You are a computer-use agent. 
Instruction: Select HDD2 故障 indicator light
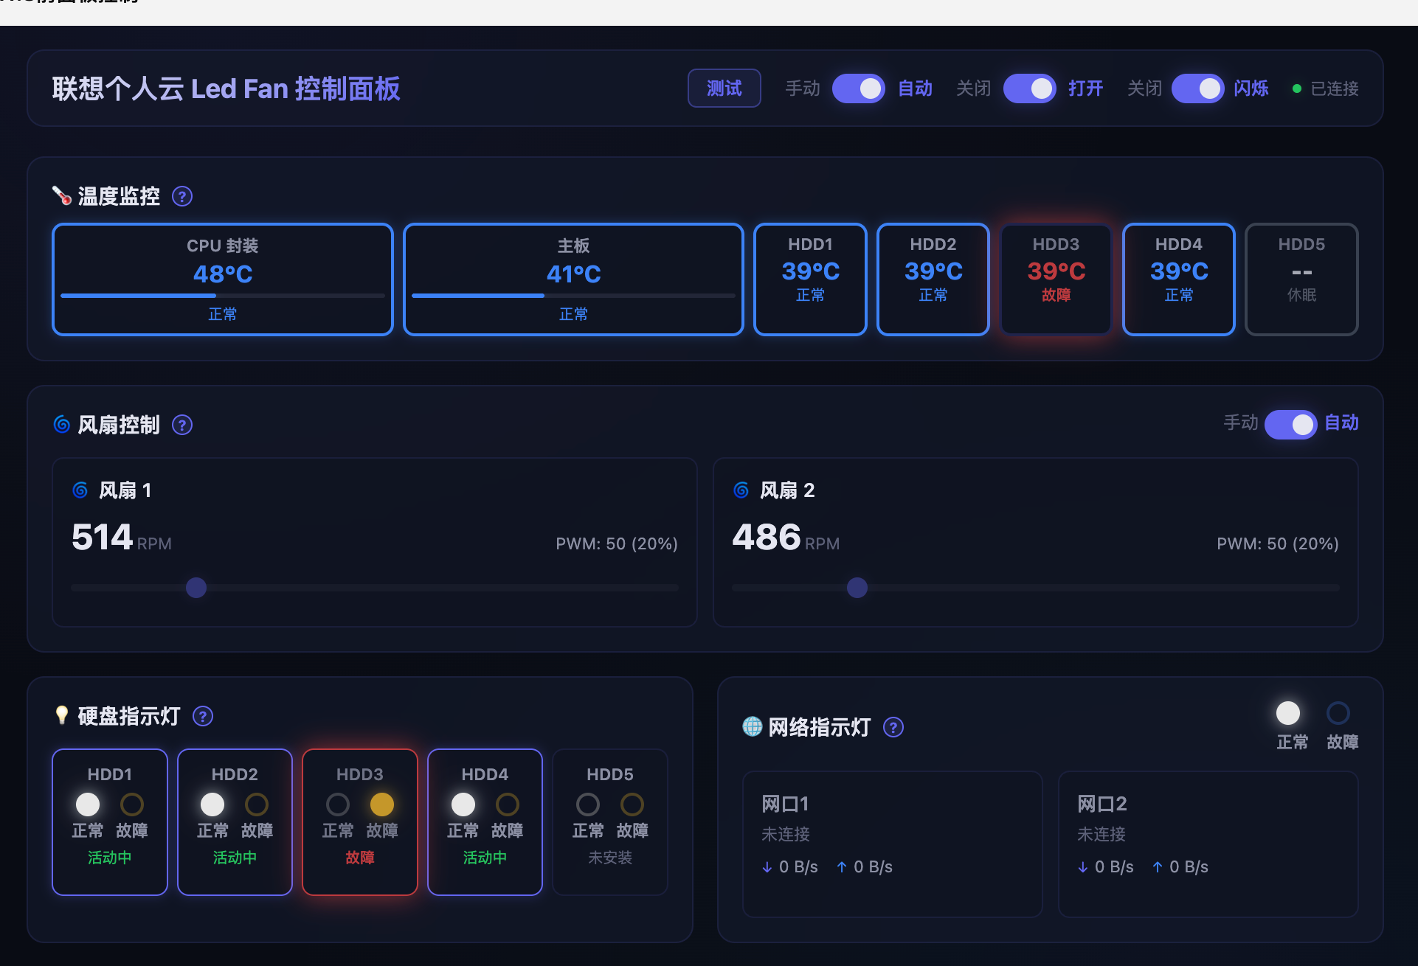(x=257, y=805)
